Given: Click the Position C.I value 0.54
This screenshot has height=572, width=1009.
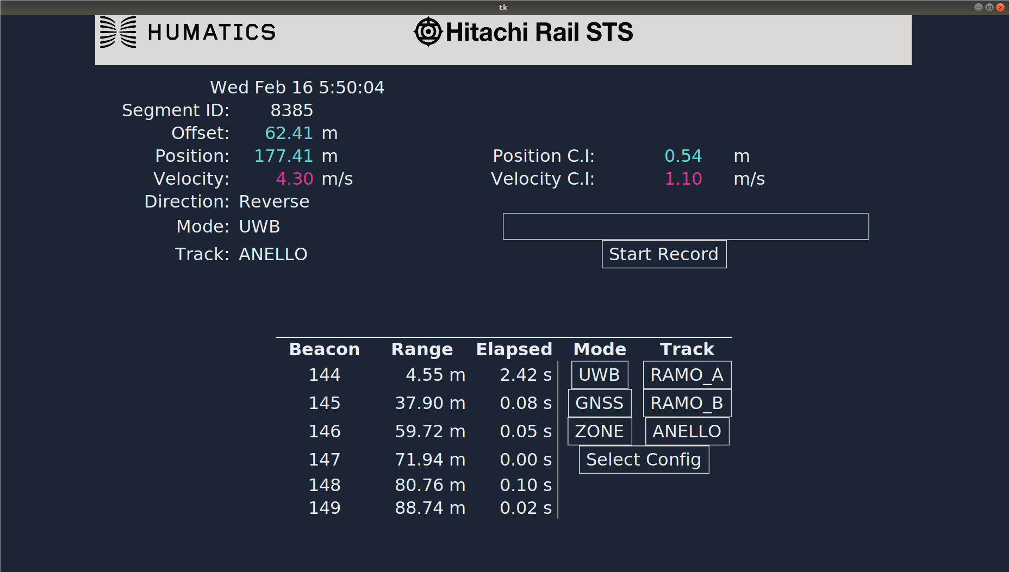Looking at the screenshot, I should [683, 156].
